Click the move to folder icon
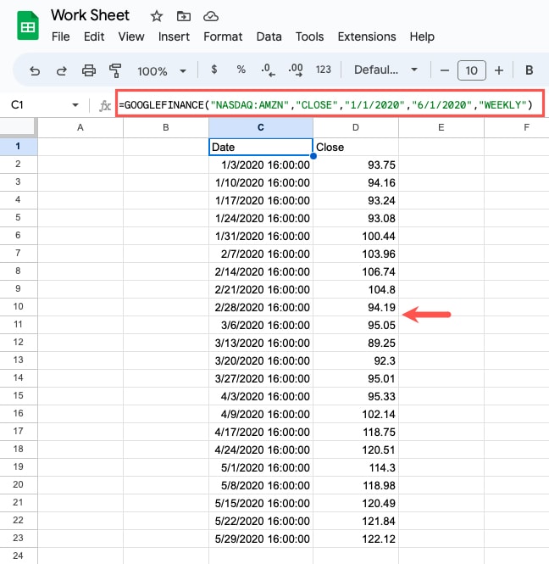549x564 pixels. point(184,16)
